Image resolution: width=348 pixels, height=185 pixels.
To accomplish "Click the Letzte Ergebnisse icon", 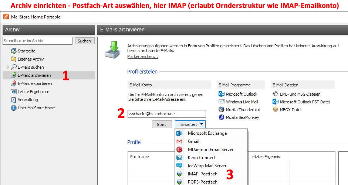I will tap(14, 92).
